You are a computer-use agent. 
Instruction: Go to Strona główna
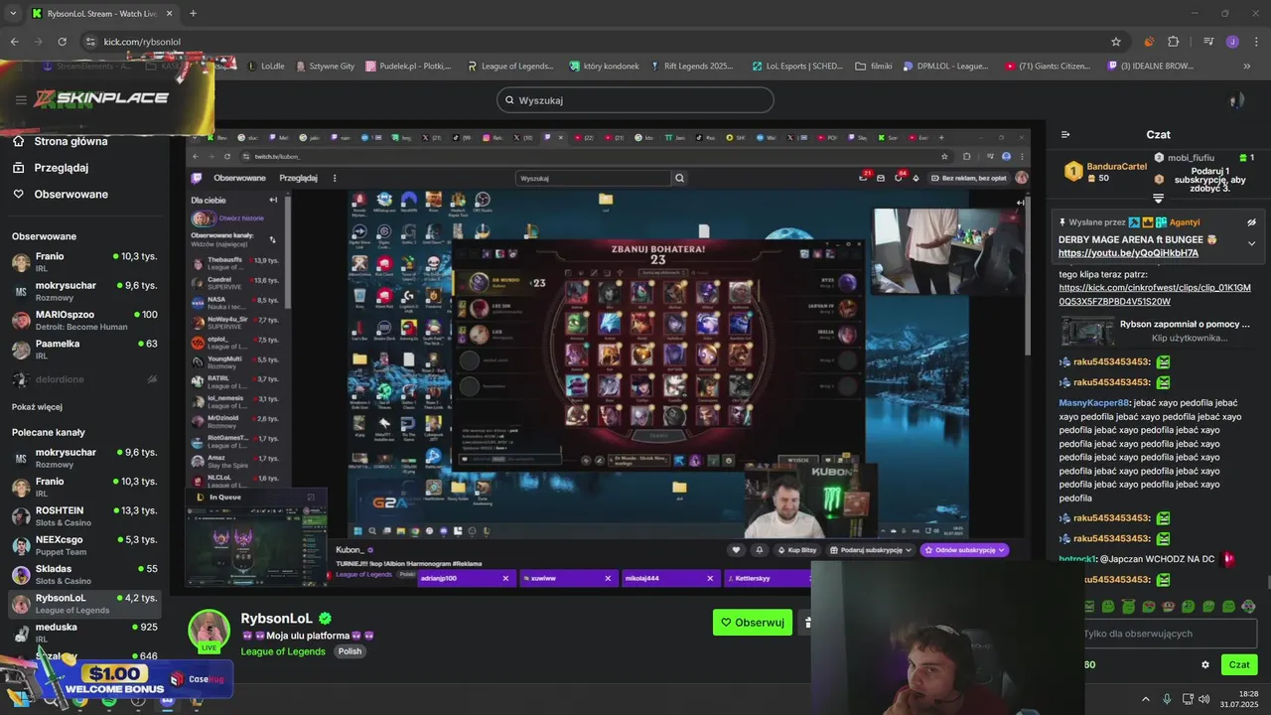coord(62,141)
